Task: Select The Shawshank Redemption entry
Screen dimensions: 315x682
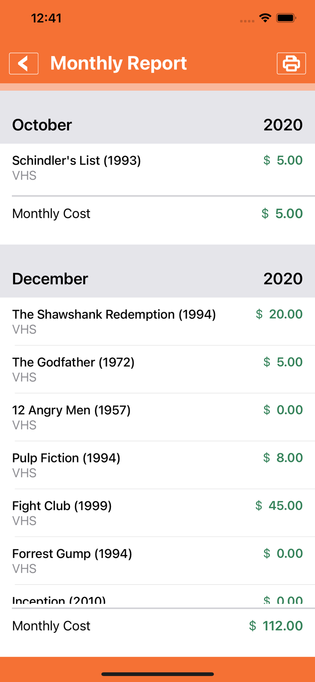Action: pos(157,321)
